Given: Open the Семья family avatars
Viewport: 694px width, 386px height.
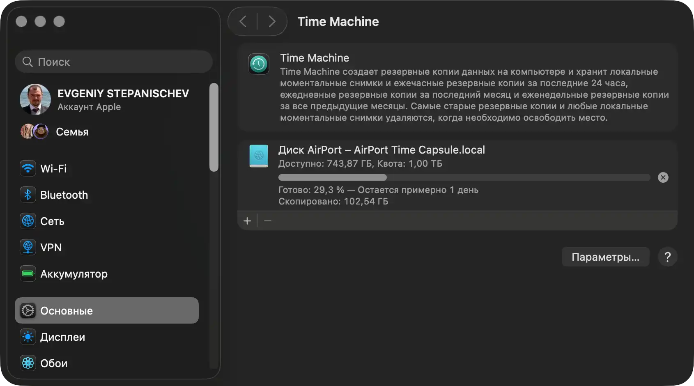Looking at the screenshot, I should 34,131.
